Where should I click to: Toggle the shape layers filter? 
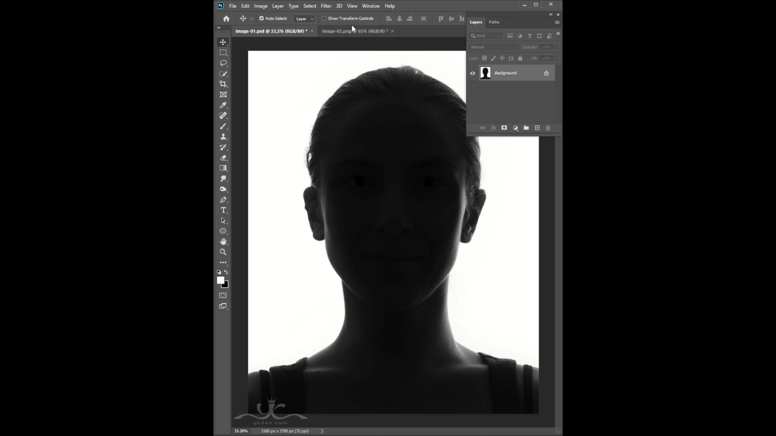click(x=539, y=36)
